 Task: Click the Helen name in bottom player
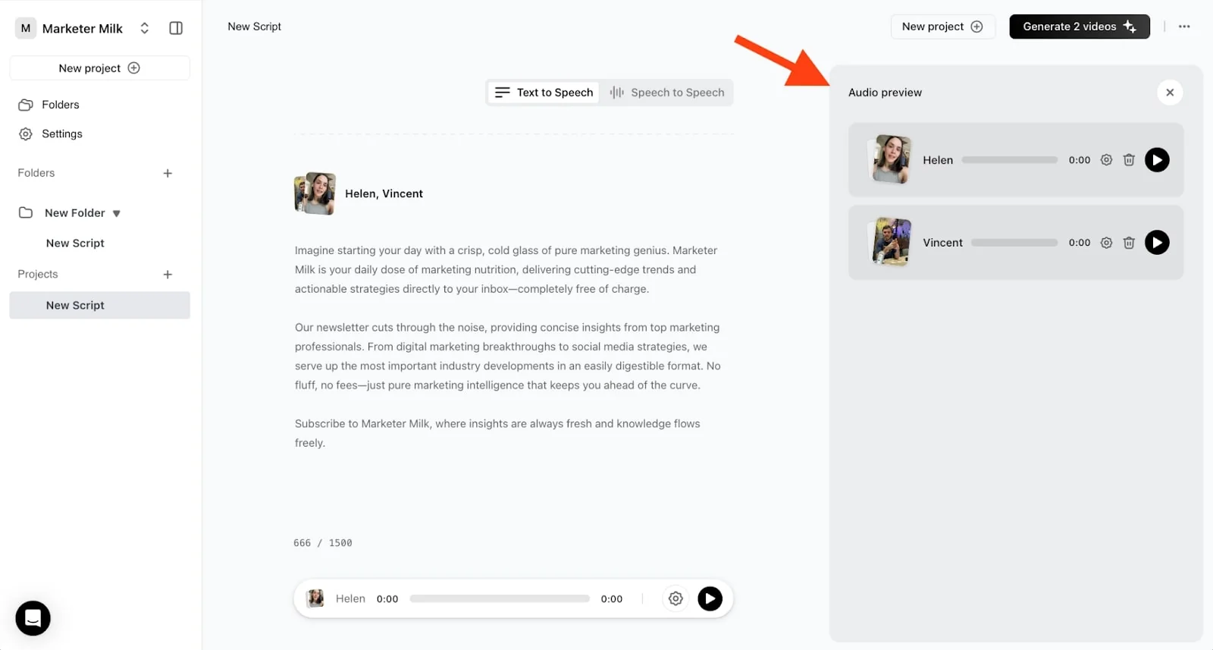[x=350, y=598]
